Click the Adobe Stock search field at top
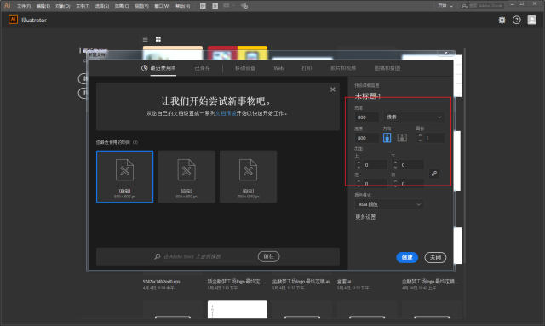 pos(482,6)
